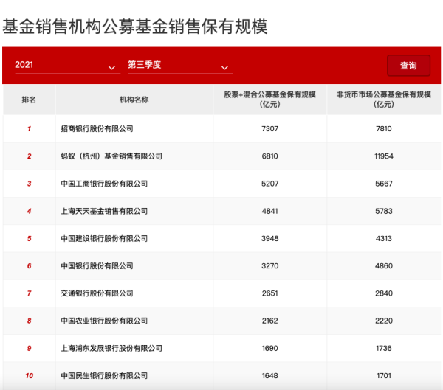The image size is (443, 390).
Task: Select 交通银行股份有限公司 name
Action: 97,293
